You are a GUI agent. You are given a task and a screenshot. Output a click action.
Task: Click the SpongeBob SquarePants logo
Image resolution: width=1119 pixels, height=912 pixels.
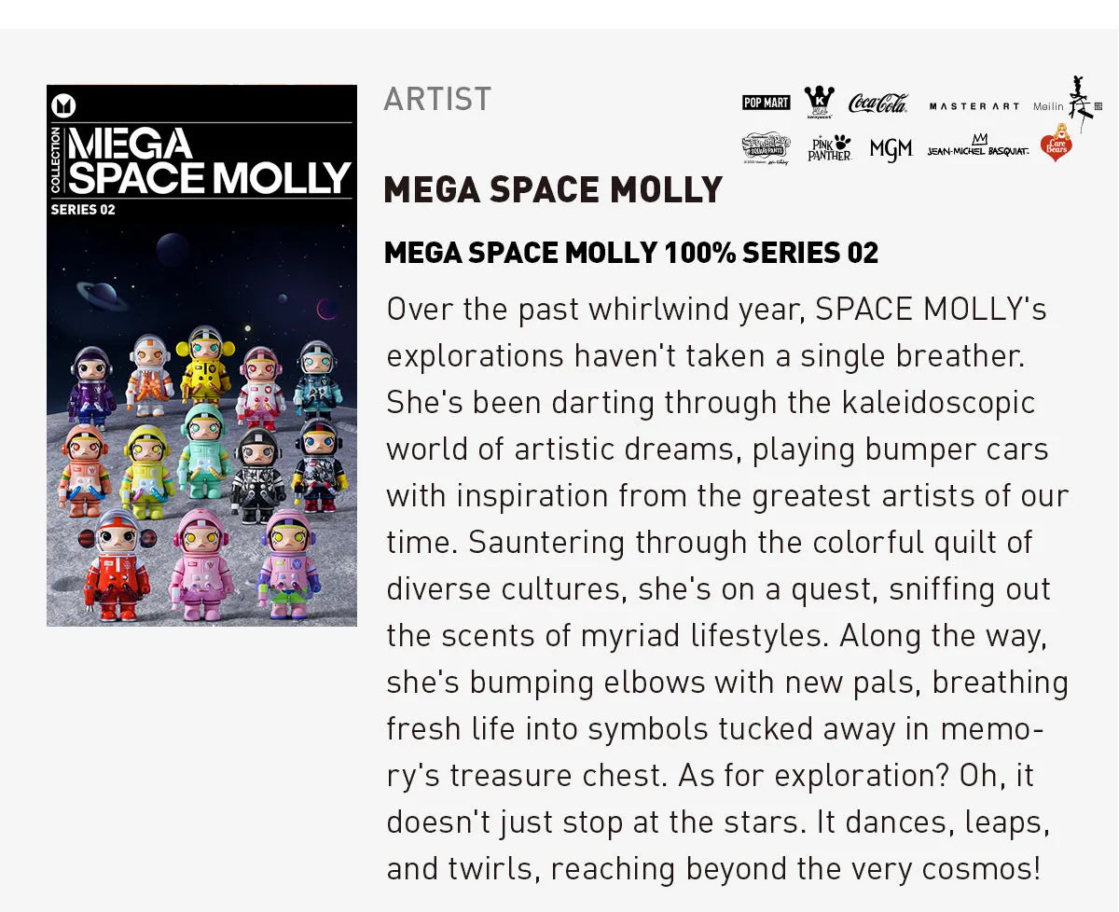[x=766, y=148]
